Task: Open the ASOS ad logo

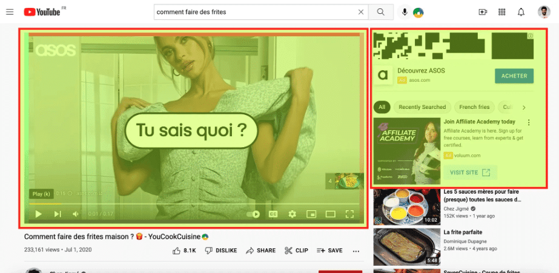Action: [383, 75]
